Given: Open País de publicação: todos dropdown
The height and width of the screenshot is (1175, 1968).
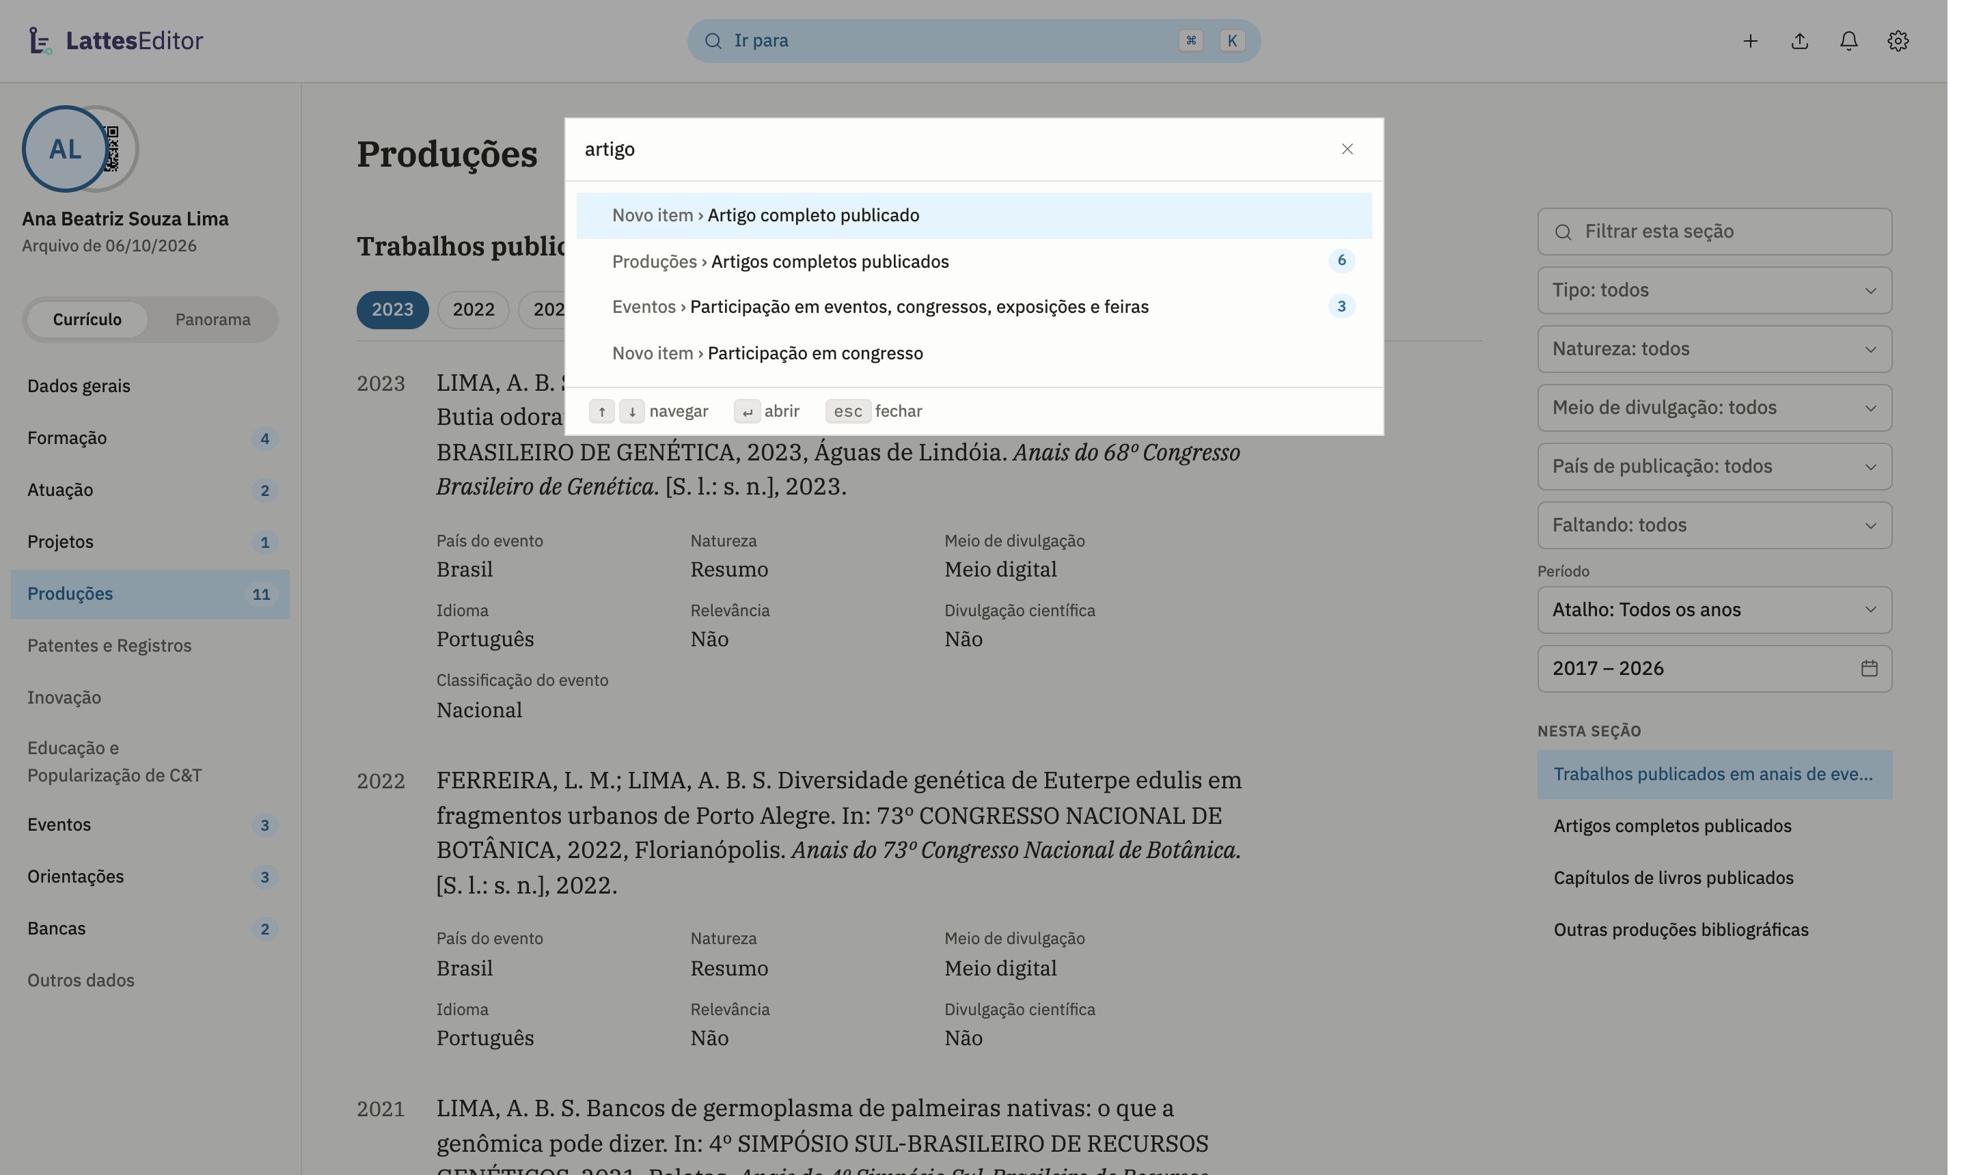Looking at the screenshot, I should [x=1714, y=467].
